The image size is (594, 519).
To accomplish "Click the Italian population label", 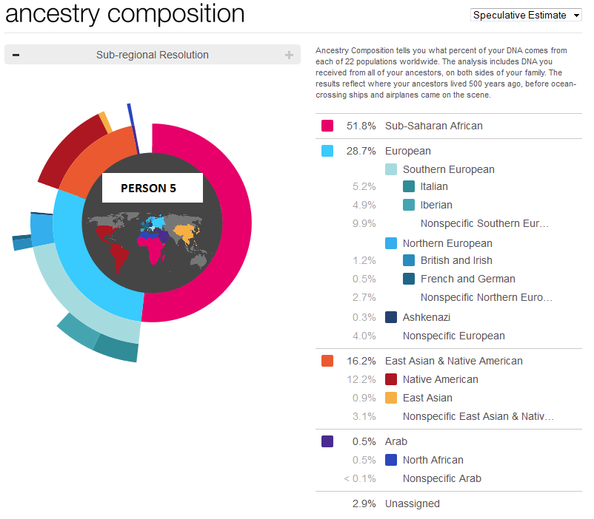I will point(433,186).
